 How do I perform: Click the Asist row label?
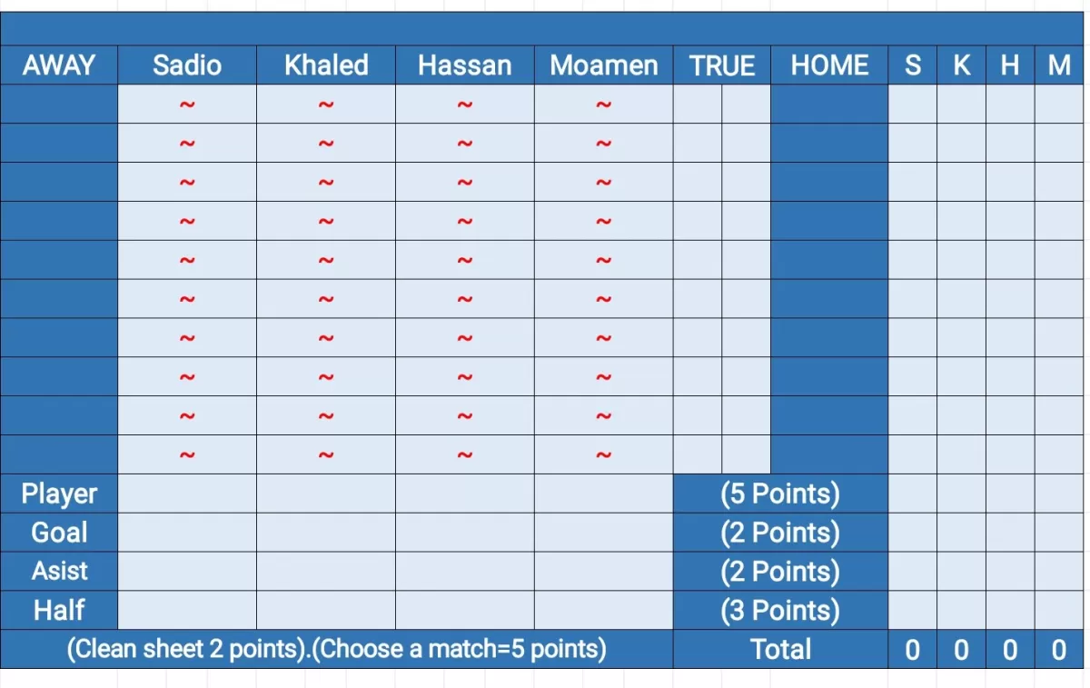[59, 572]
